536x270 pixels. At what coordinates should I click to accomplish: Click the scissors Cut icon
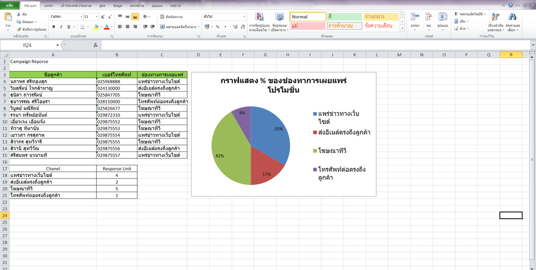pyautogui.click(x=19, y=15)
